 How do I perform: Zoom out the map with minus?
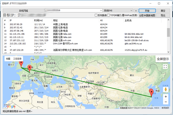point(165,103)
